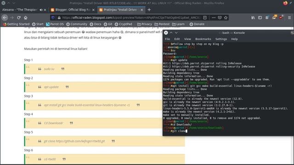Open the CryptPad bookmark
The width and height of the screenshot is (294, 165).
tap(124, 24)
